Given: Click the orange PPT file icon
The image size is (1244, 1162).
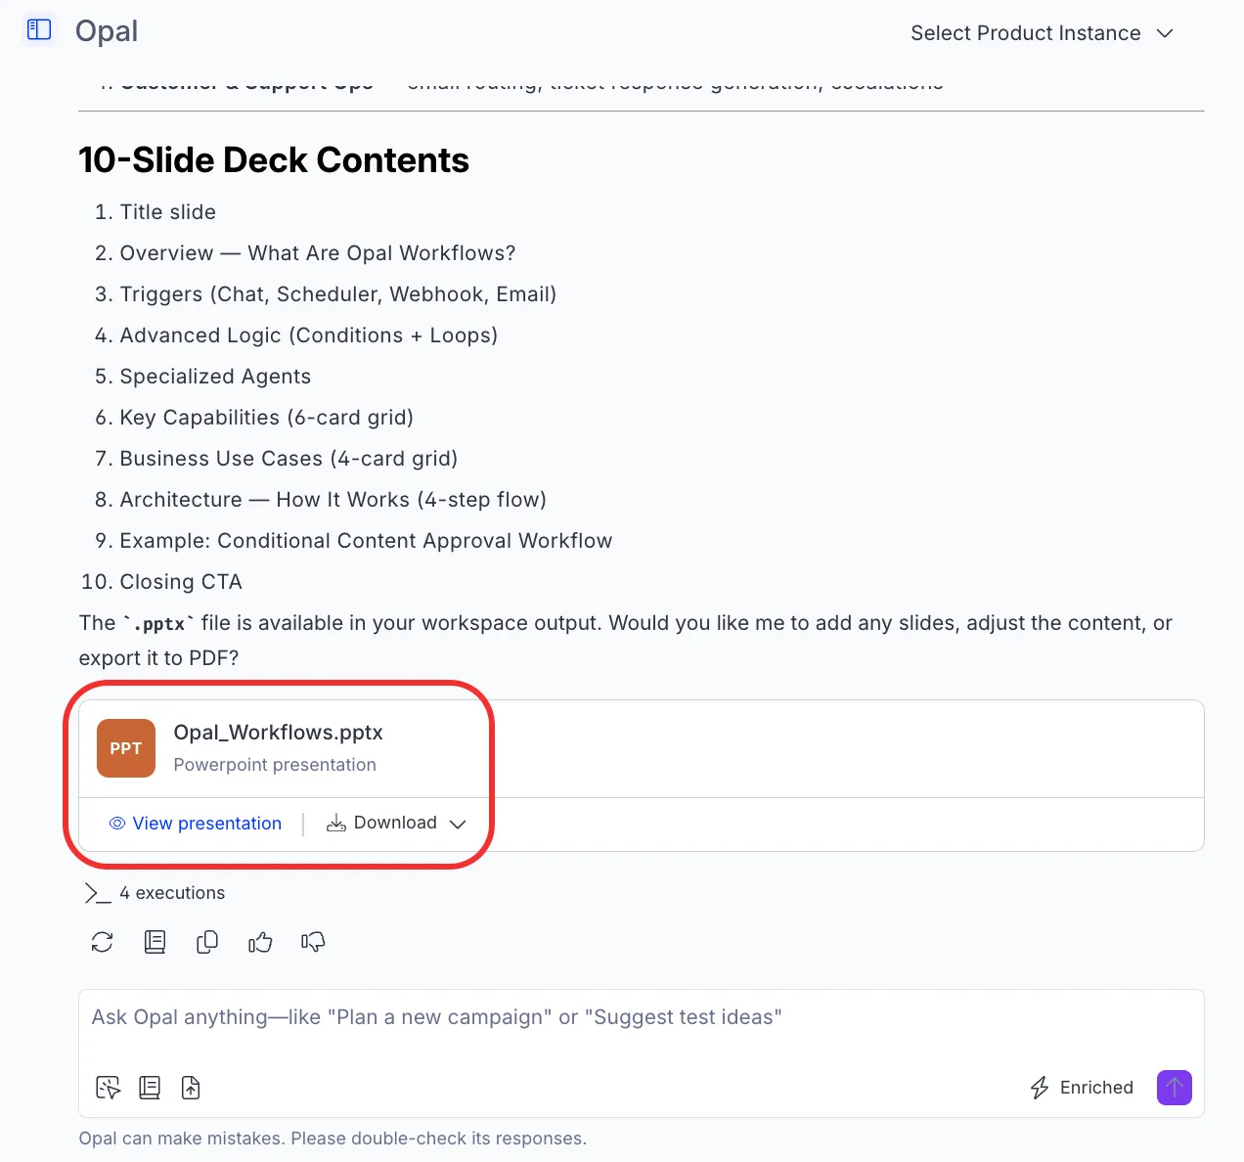Looking at the screenshot, I should 126,748.
